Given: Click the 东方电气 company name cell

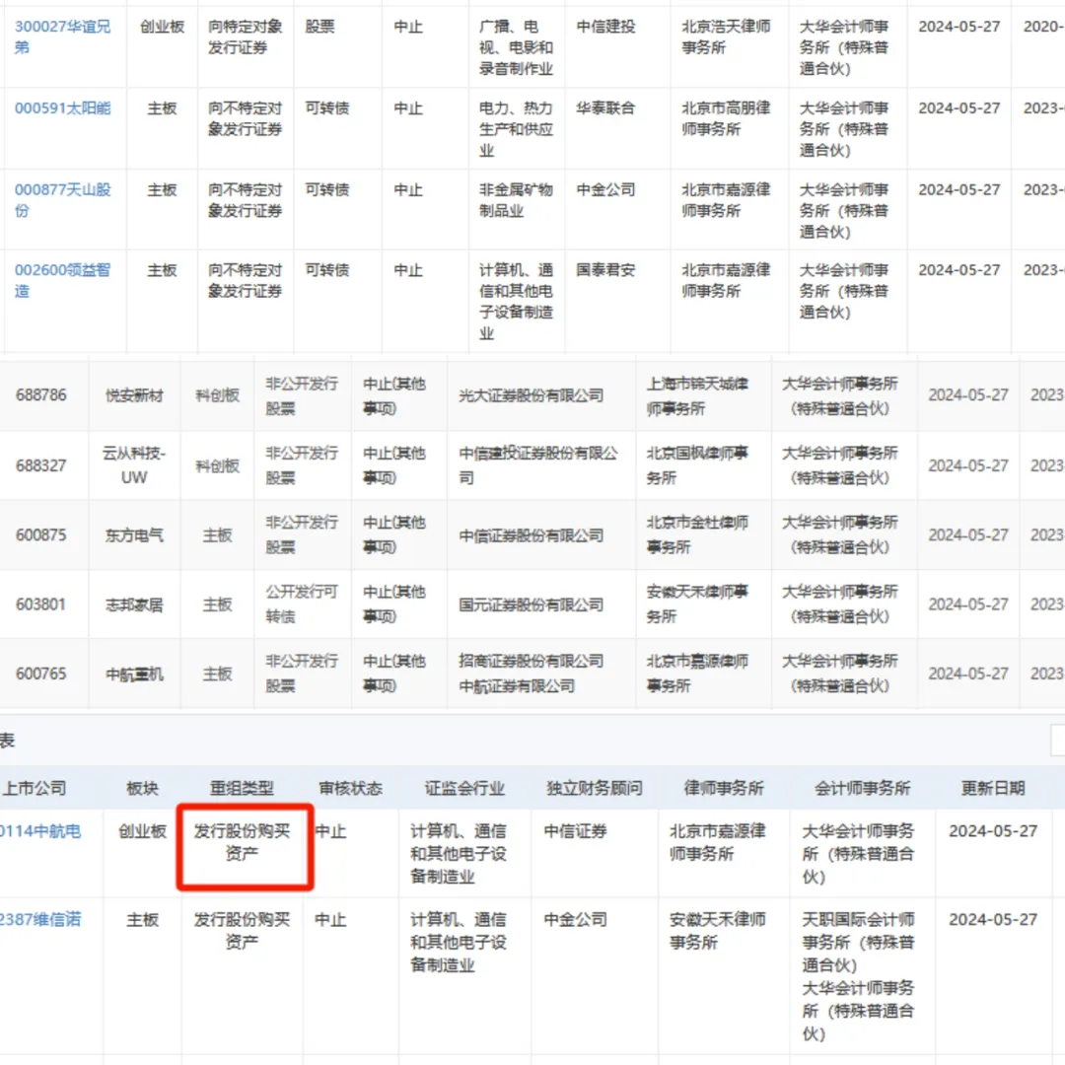Looking at the screenshot, I should 134,535.
